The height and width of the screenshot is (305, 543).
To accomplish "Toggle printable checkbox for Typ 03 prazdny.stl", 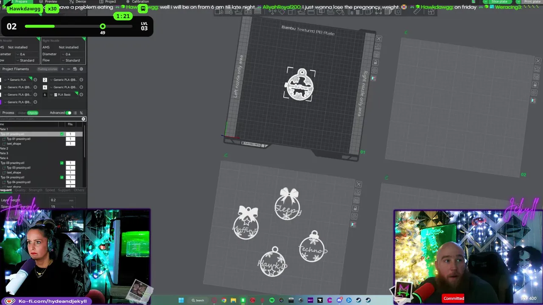I will tap(62, 163).
